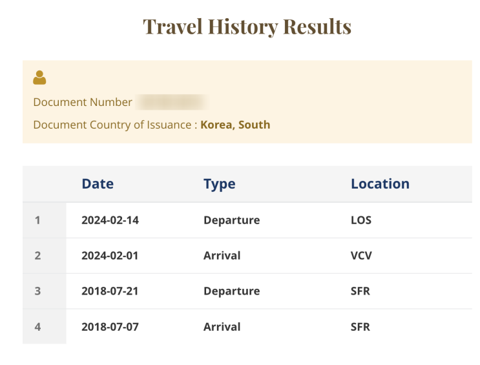Select the 2018-07-07 date cell

coord(110,327)
